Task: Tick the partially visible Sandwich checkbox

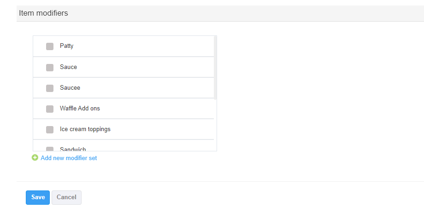Action: click(x=50, y=149)
